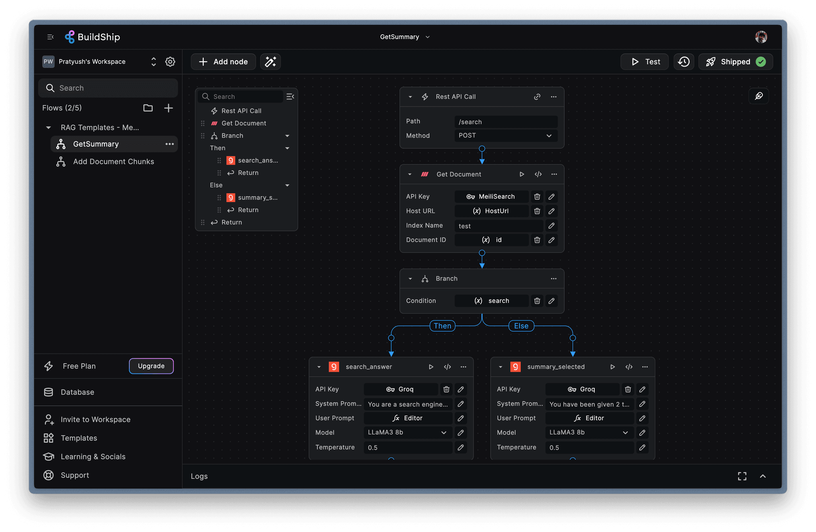This screenshot has height=532, width=816.
Task: Select the Else branch label
Action: pos(521,326)
